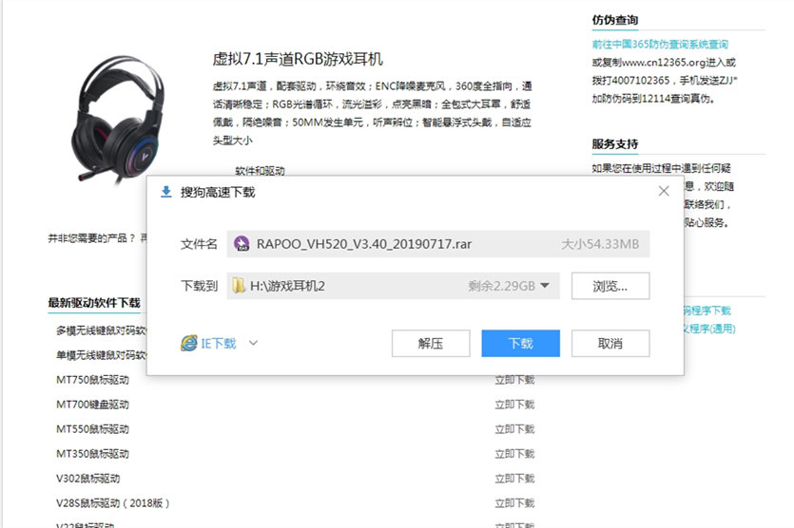This screenshot has width=794, height=528.
Task: Click the 解压 button
Action: pos(431,344)
